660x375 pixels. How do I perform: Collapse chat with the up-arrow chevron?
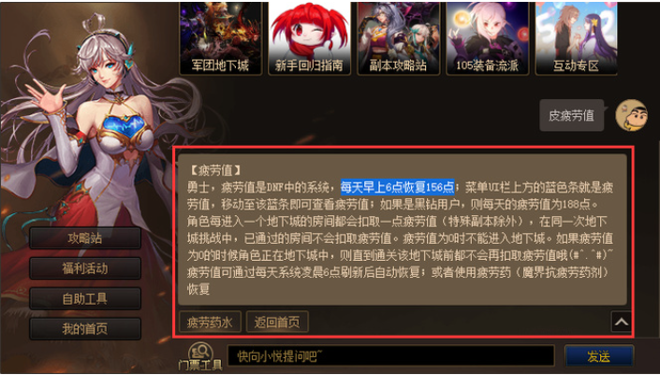(622, 322)
